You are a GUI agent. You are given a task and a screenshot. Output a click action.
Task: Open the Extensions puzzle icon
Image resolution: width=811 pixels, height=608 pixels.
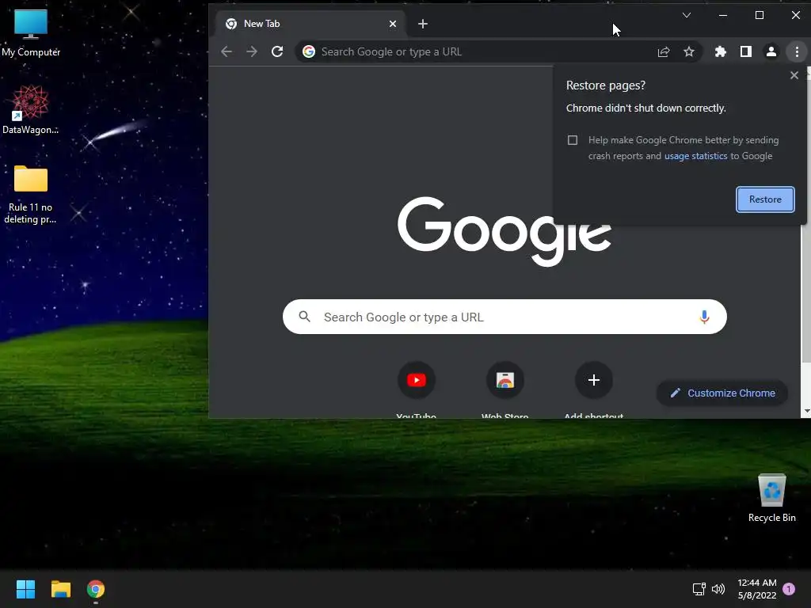(x=721, y=51)
